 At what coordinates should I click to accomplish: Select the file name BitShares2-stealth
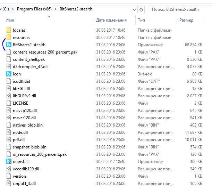click(29, 45)
